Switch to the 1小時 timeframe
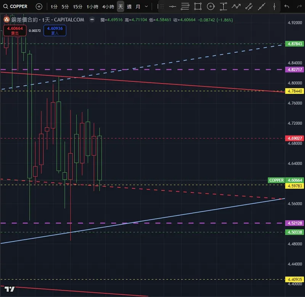The width and height of the screenshot is (305, 297). 92,7
